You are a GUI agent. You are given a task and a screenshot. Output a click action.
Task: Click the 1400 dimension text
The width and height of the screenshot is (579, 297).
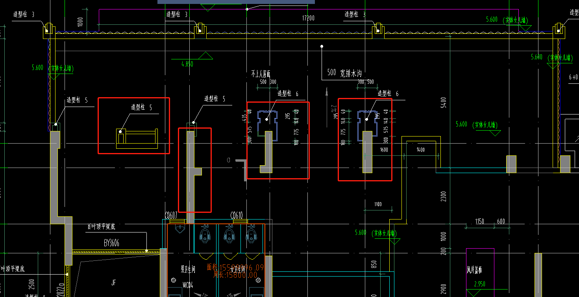click(421, 149)
